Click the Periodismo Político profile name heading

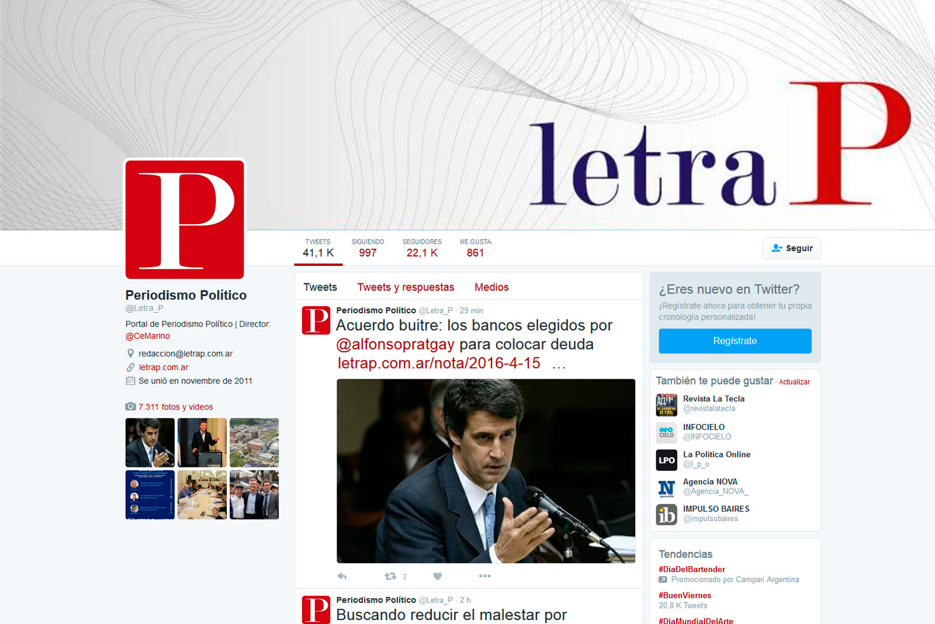pyautogui.click(x=186, y=295)
